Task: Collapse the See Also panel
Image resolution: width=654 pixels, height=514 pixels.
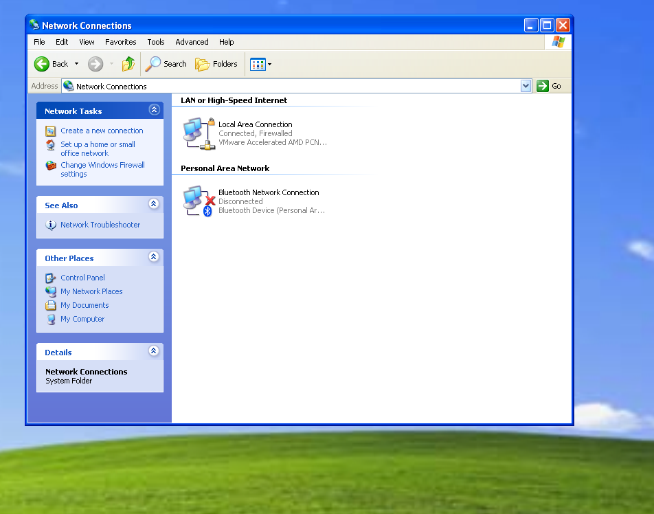Action: tap(154, 204)
